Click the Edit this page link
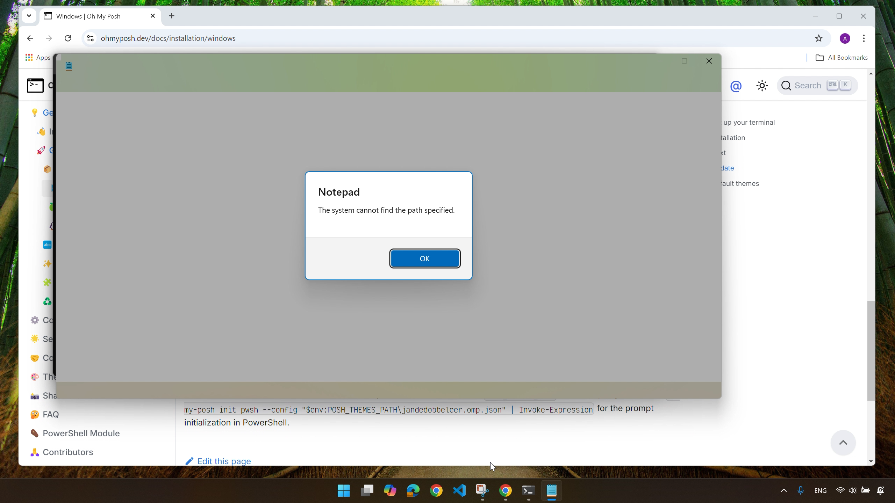The image size is (895, 503). point(224,461)
